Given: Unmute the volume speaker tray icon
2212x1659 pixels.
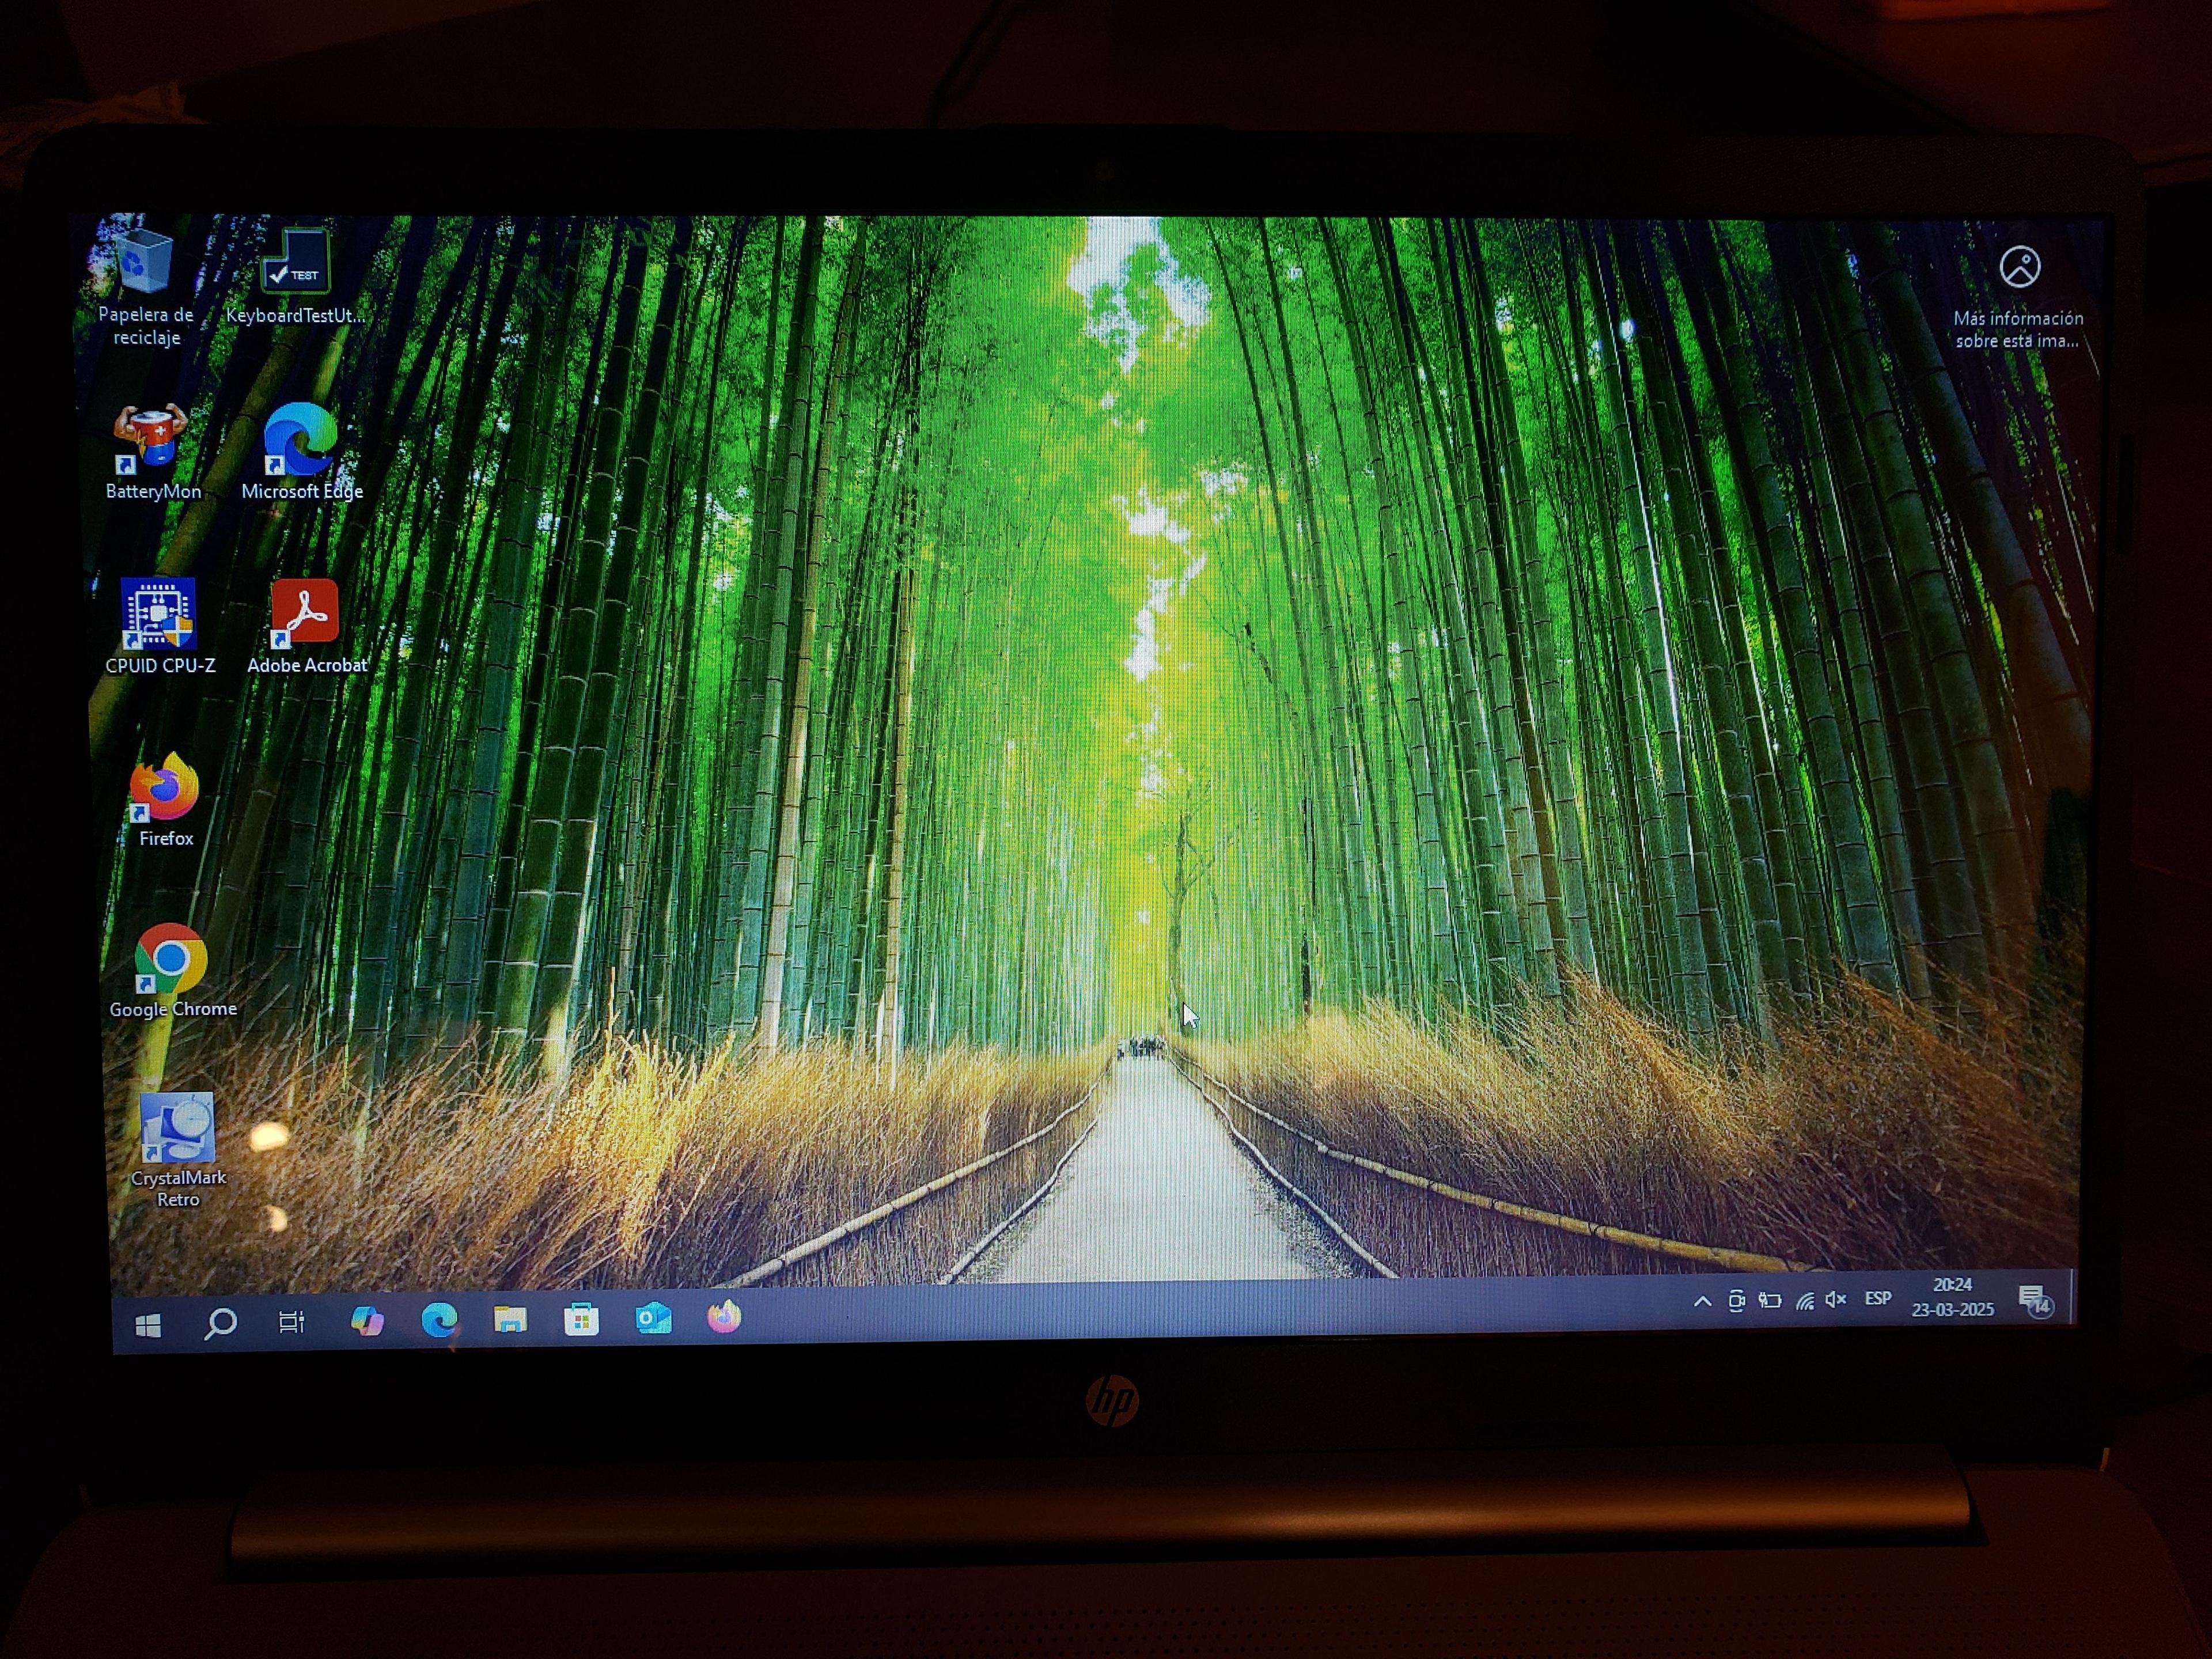Looking at the screenshot, I should [1835, 1300].
